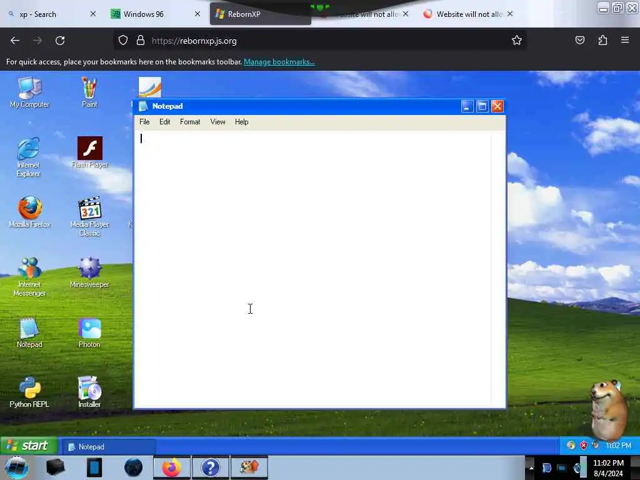Open the browser Extensions icon

pyautogui.click(x=602, y=40)
